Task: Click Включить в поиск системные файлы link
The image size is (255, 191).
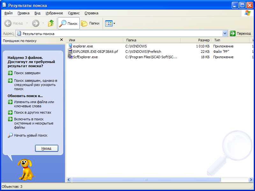Action: [34, 123]
